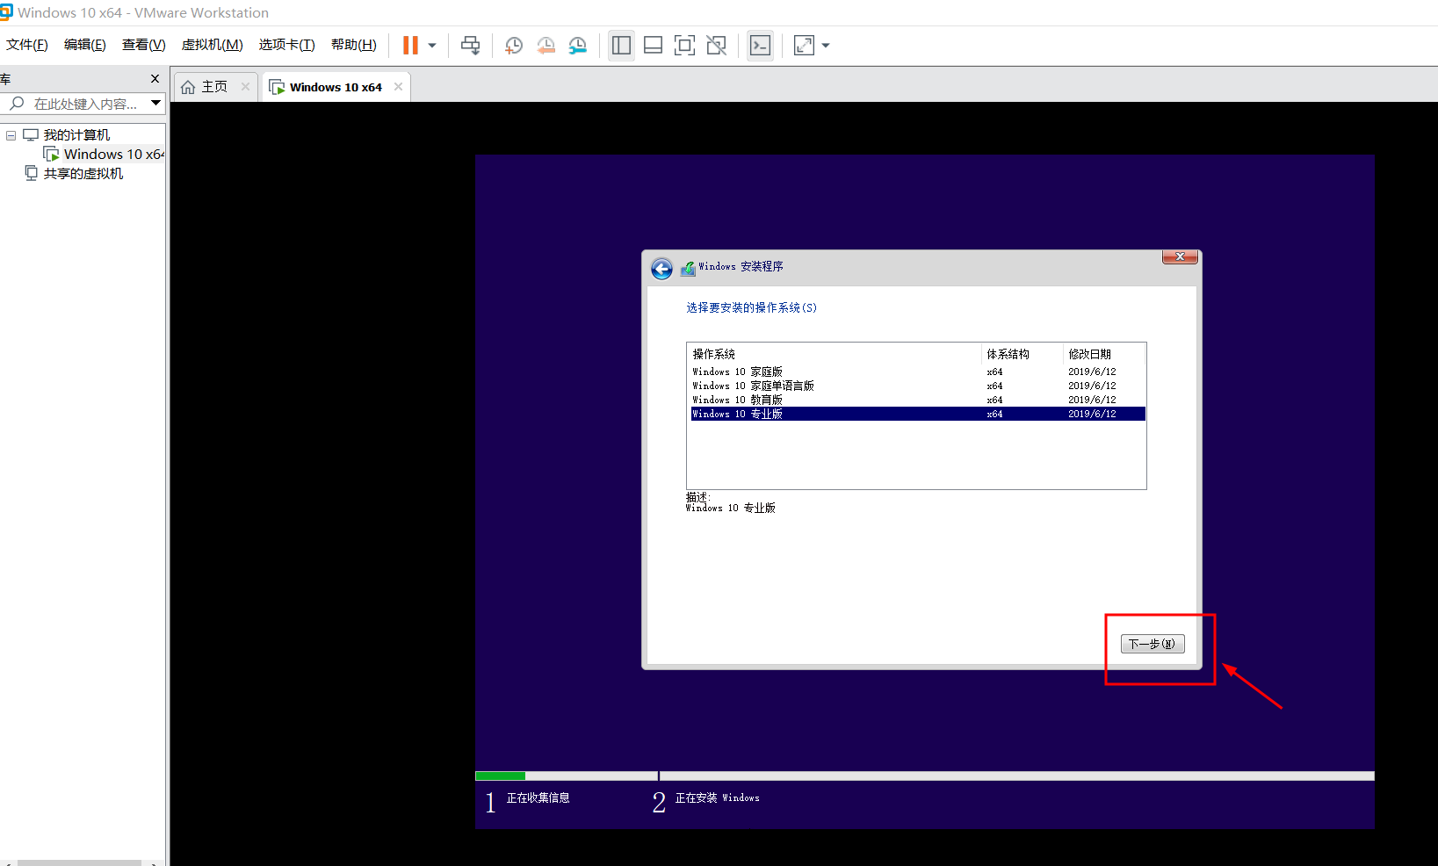This screenshot has width=1438, height=866.
Task: Click the library panel horizontal scrollbar
Action: [79, 862]
